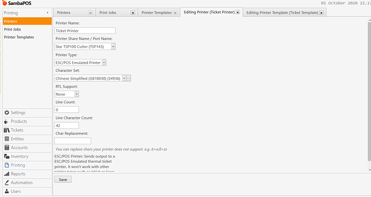This screenshot has height=197, width=371.
Task: Close the Print Jobs tab
Action: 133,13
